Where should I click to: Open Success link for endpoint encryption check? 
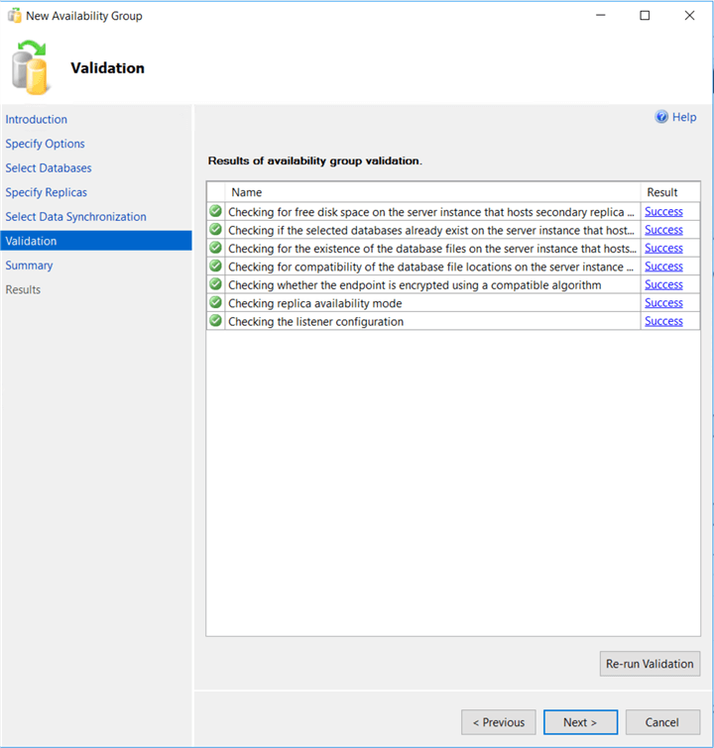(663, 284)
